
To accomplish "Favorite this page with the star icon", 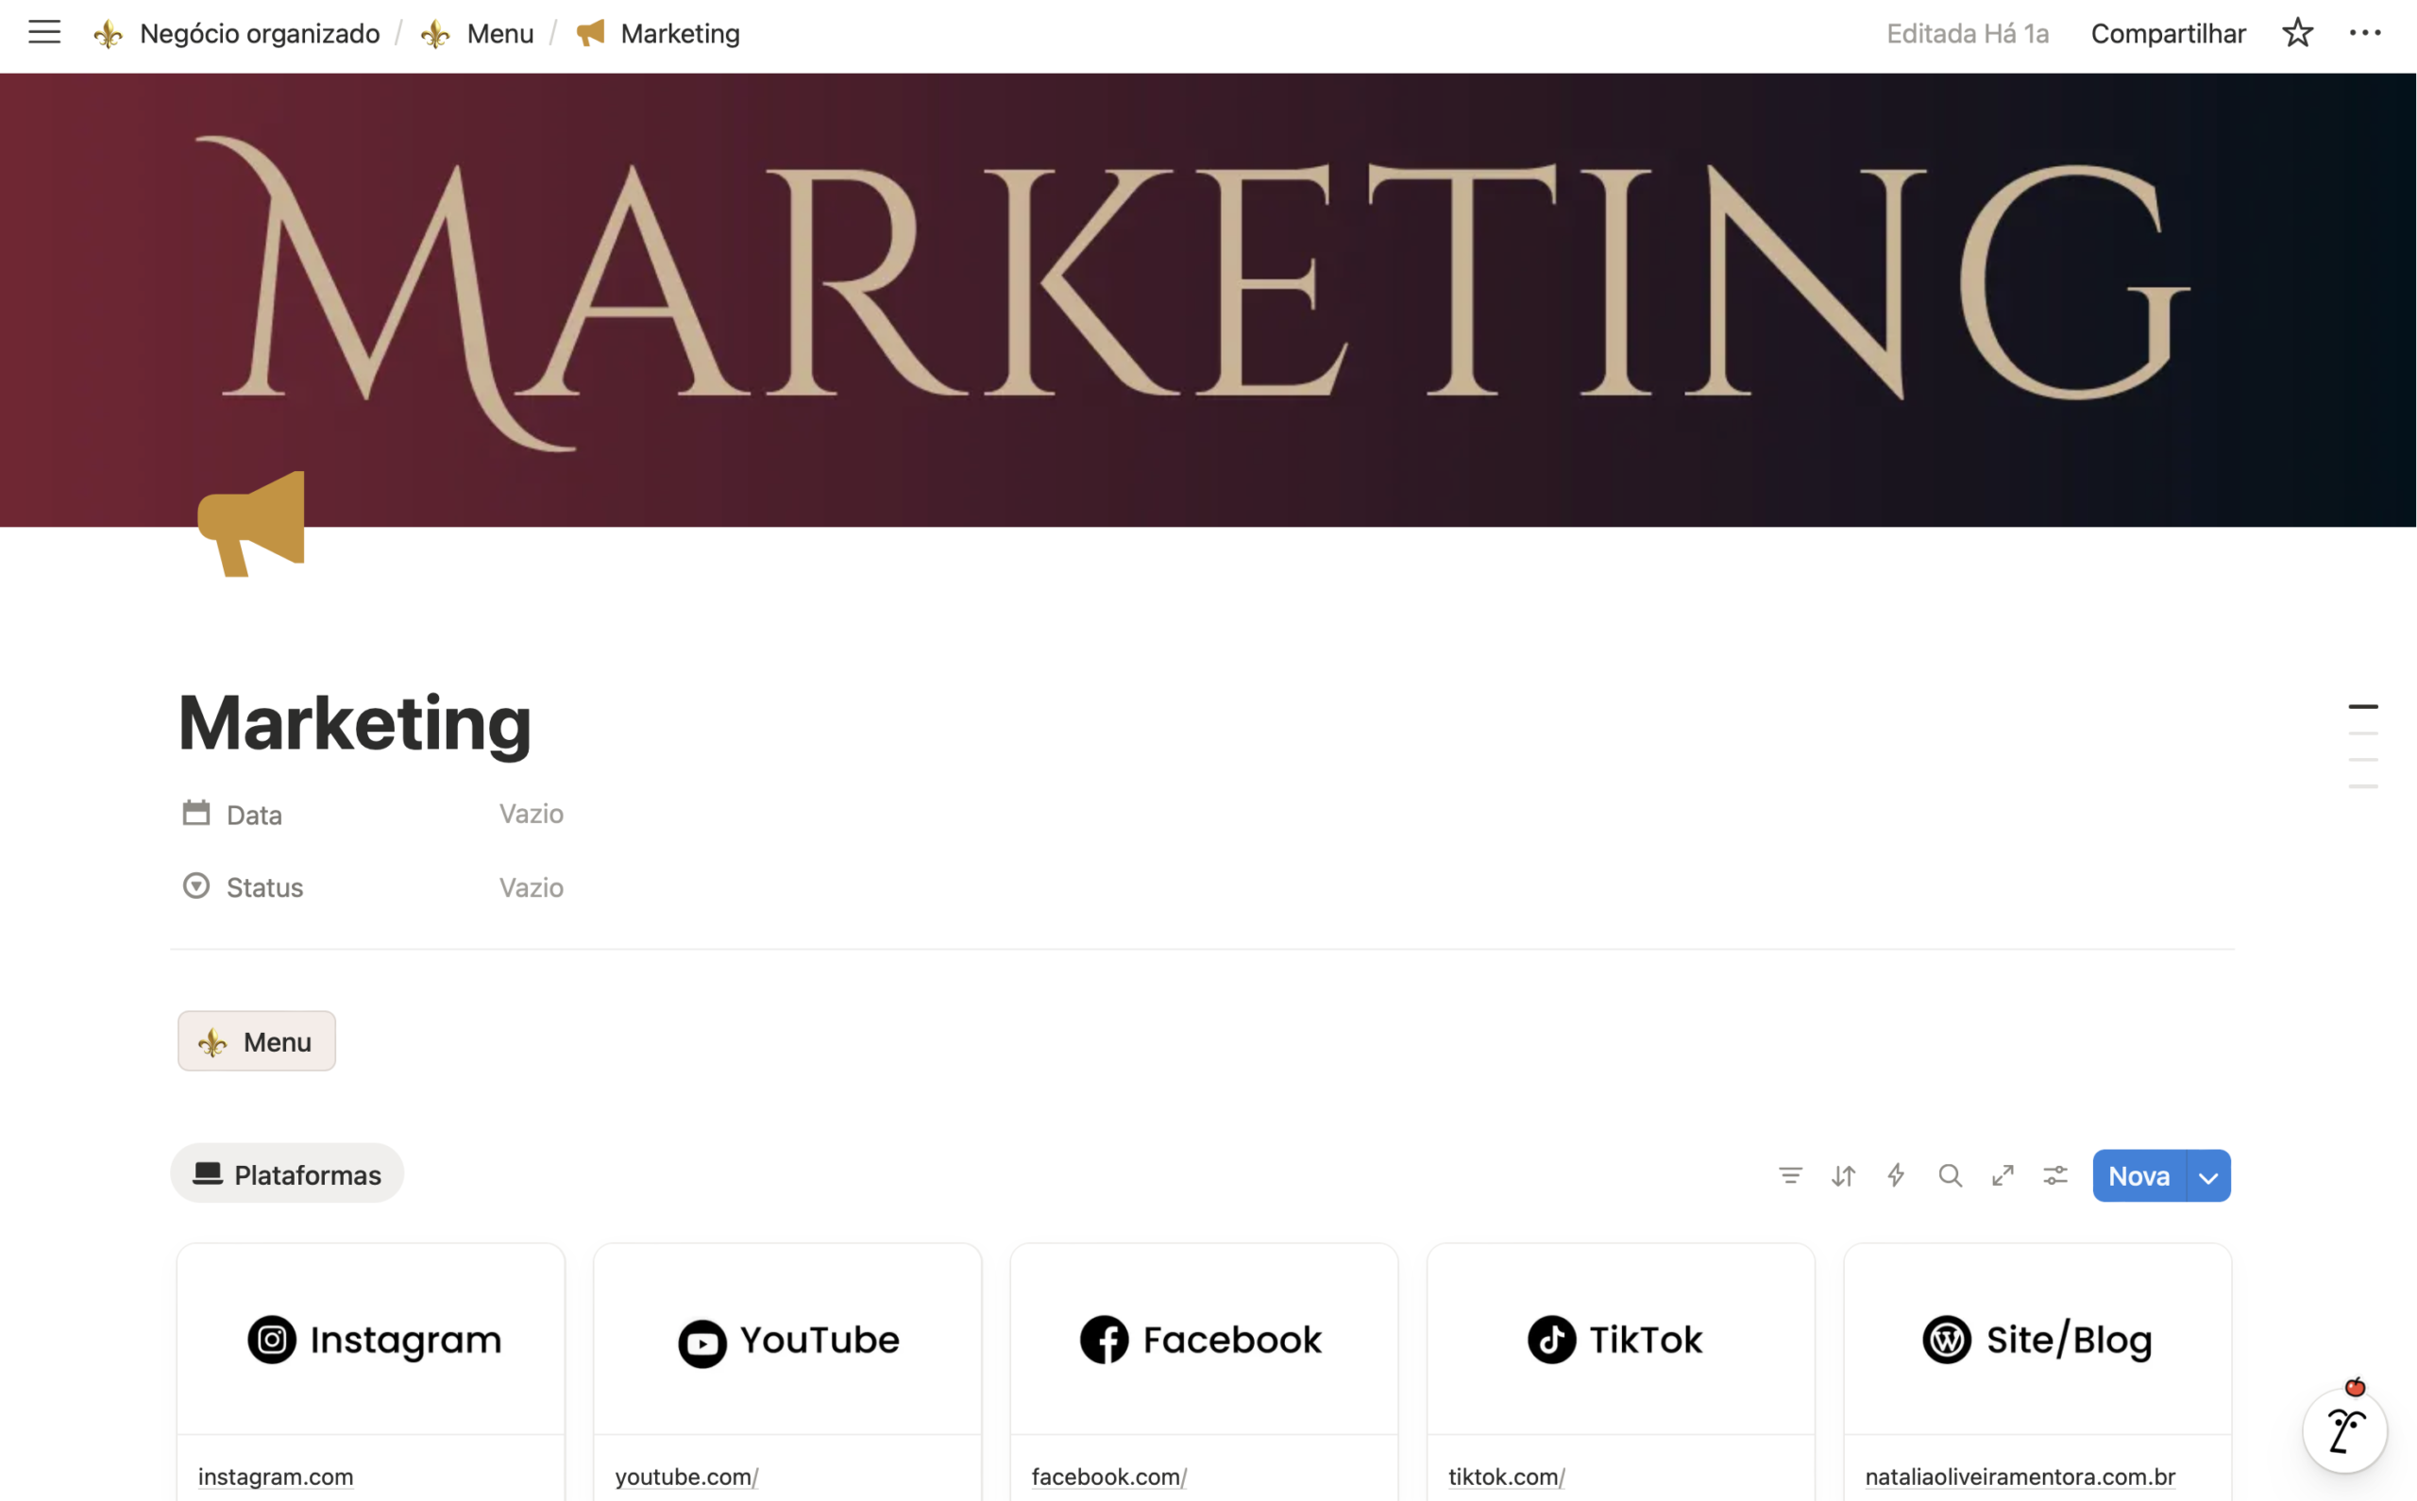I will [x=2297, y=33].
